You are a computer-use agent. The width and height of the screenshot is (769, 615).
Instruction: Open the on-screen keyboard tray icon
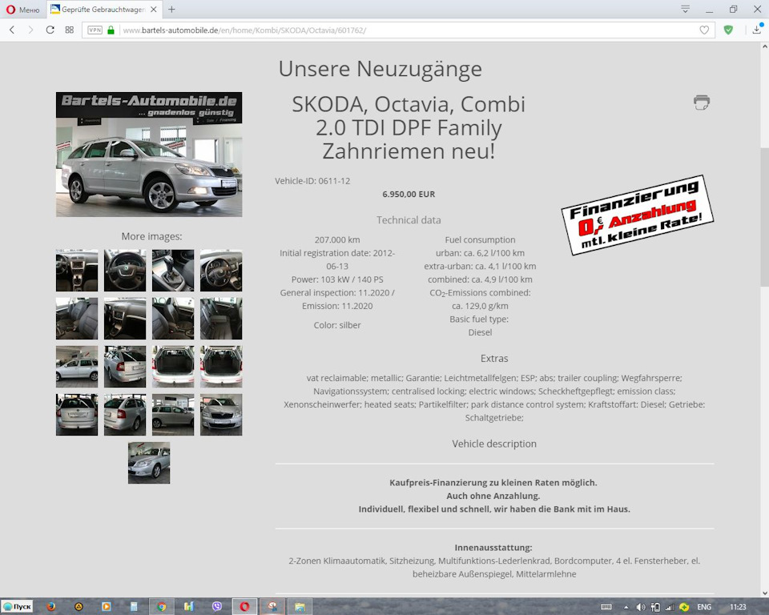606,607
